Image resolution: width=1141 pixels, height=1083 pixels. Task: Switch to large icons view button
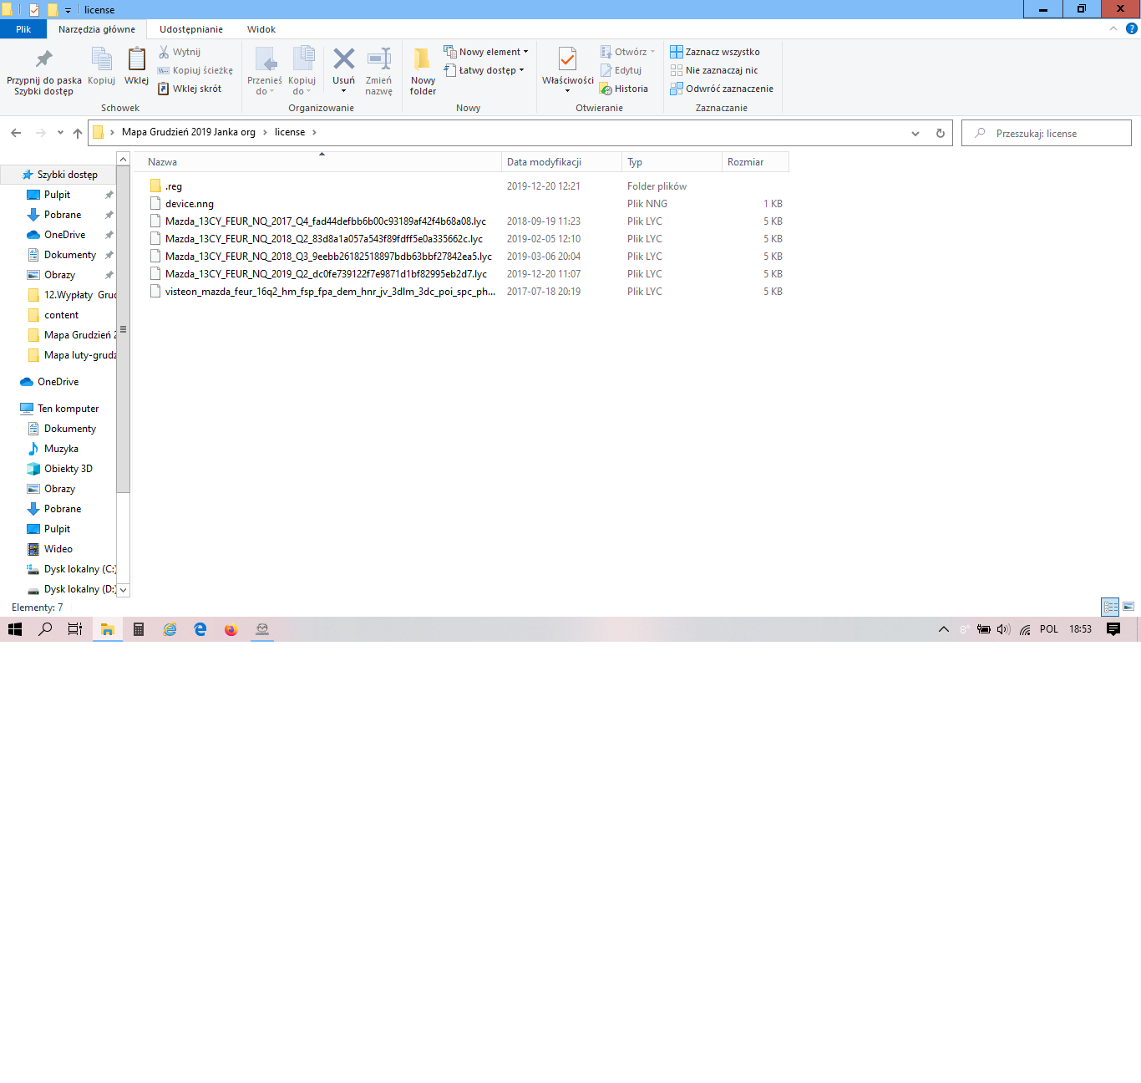[1128, 607]
